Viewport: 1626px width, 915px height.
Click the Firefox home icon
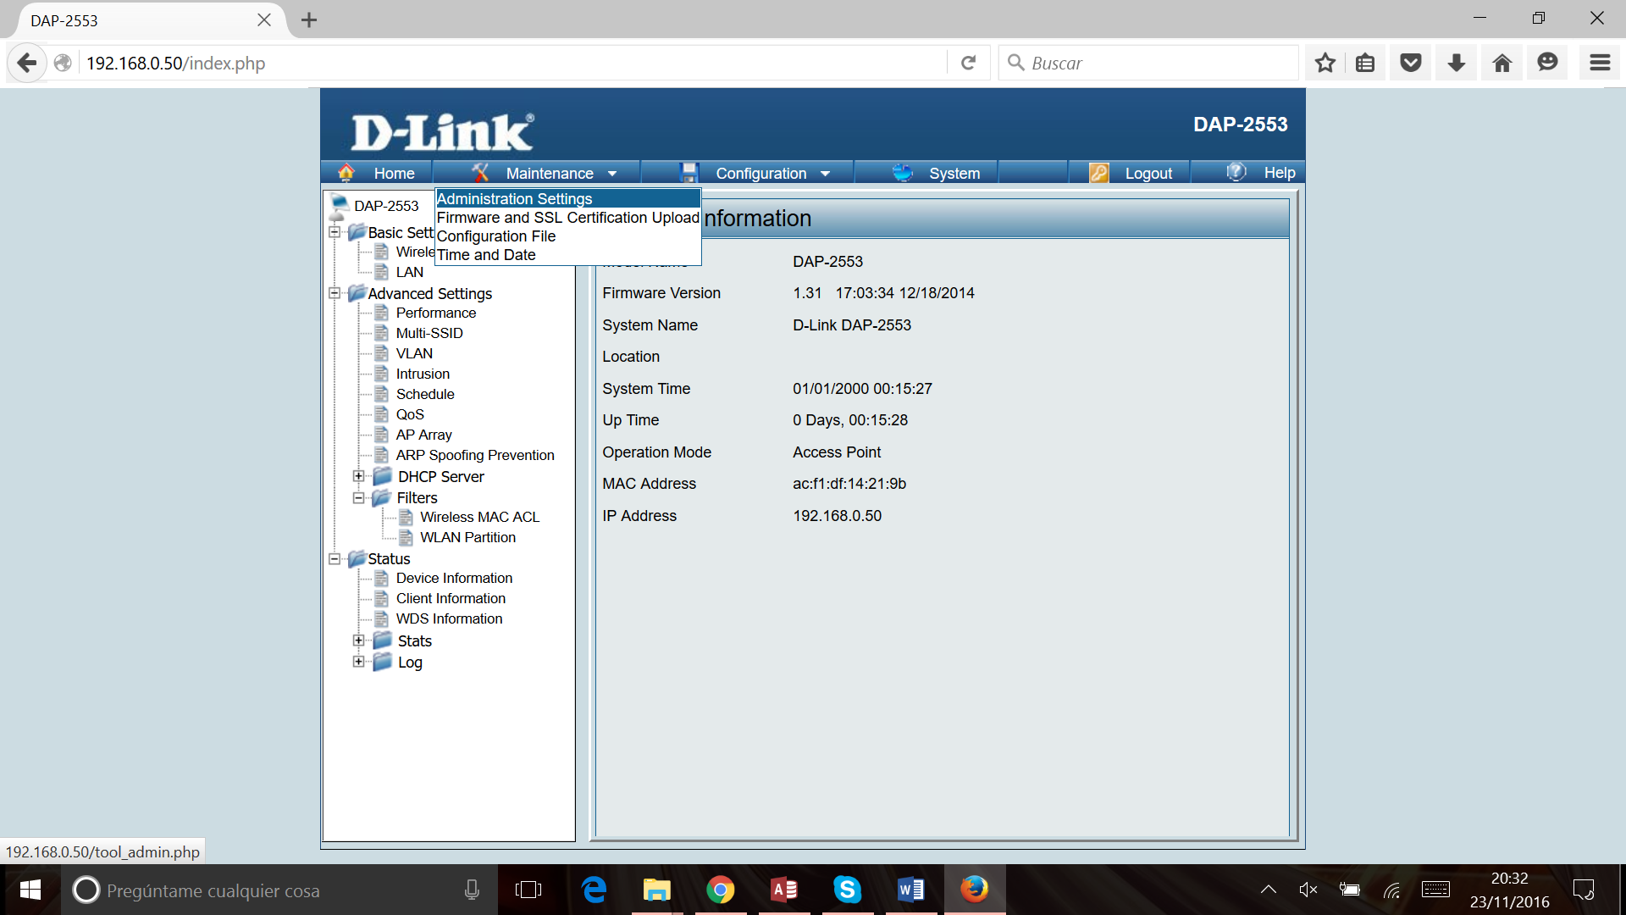1502,63
